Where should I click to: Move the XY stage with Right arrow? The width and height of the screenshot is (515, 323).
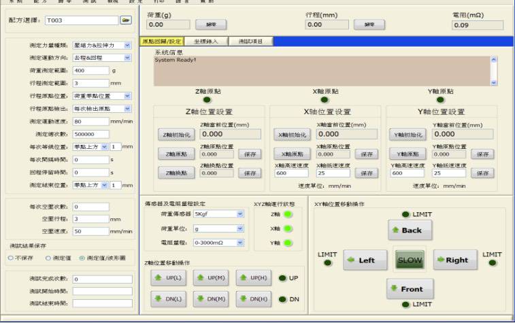click(455, 260)
